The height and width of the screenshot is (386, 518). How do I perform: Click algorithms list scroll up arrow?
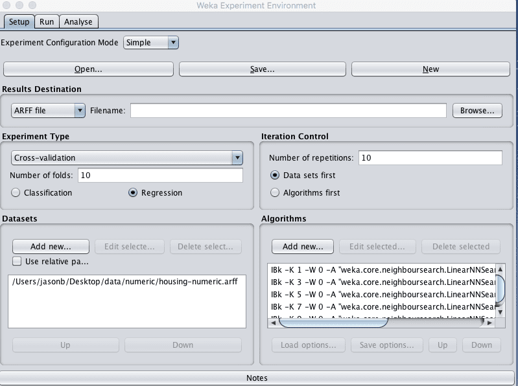click(x=500, y=269)
